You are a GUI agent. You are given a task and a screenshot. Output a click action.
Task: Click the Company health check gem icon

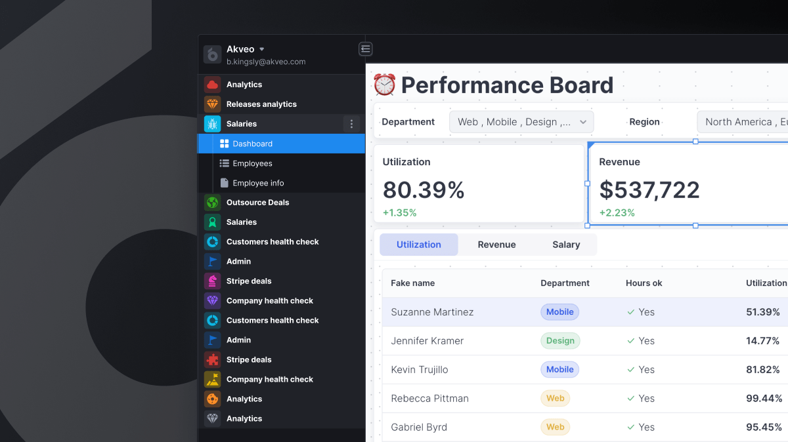[213, 300]
